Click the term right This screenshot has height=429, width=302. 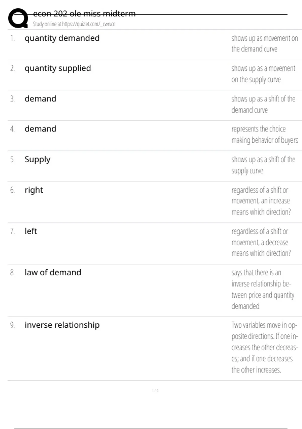tap(34, 190)
